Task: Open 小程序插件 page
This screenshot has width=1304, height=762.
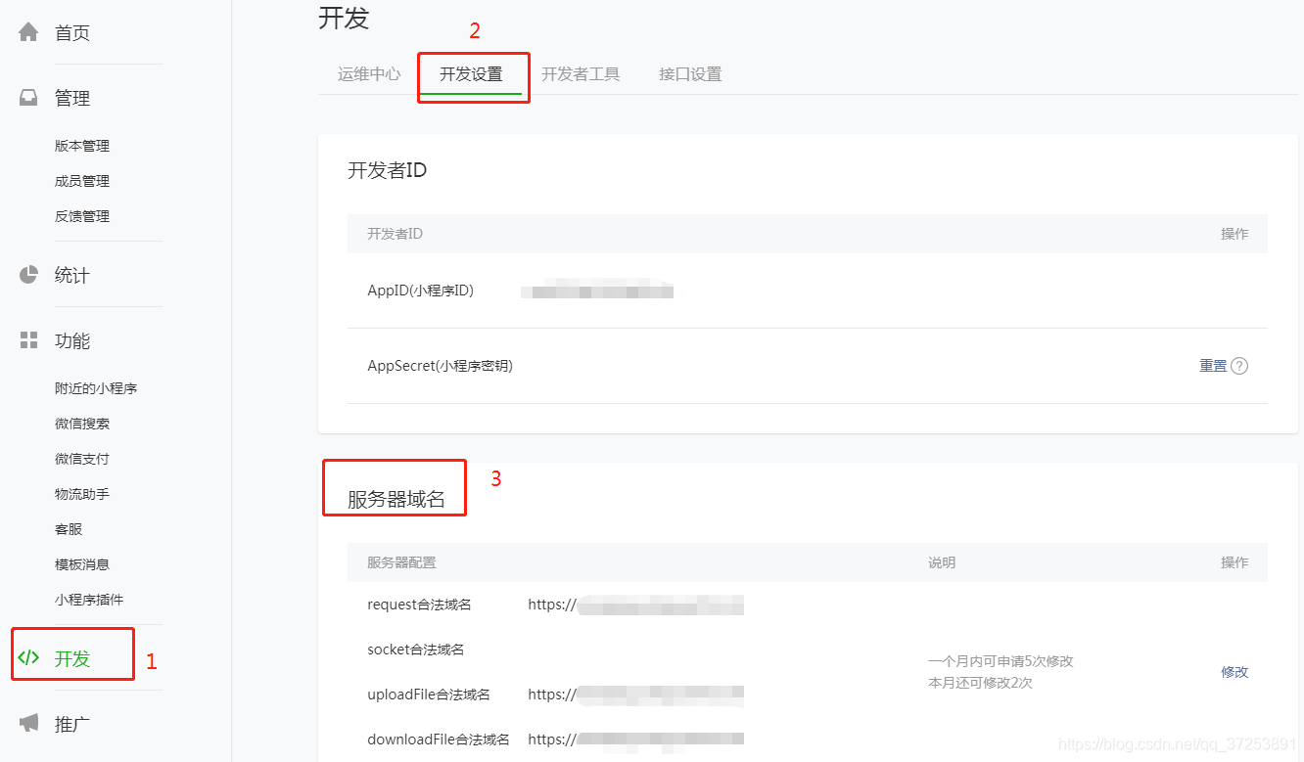Action: [89, 600]
